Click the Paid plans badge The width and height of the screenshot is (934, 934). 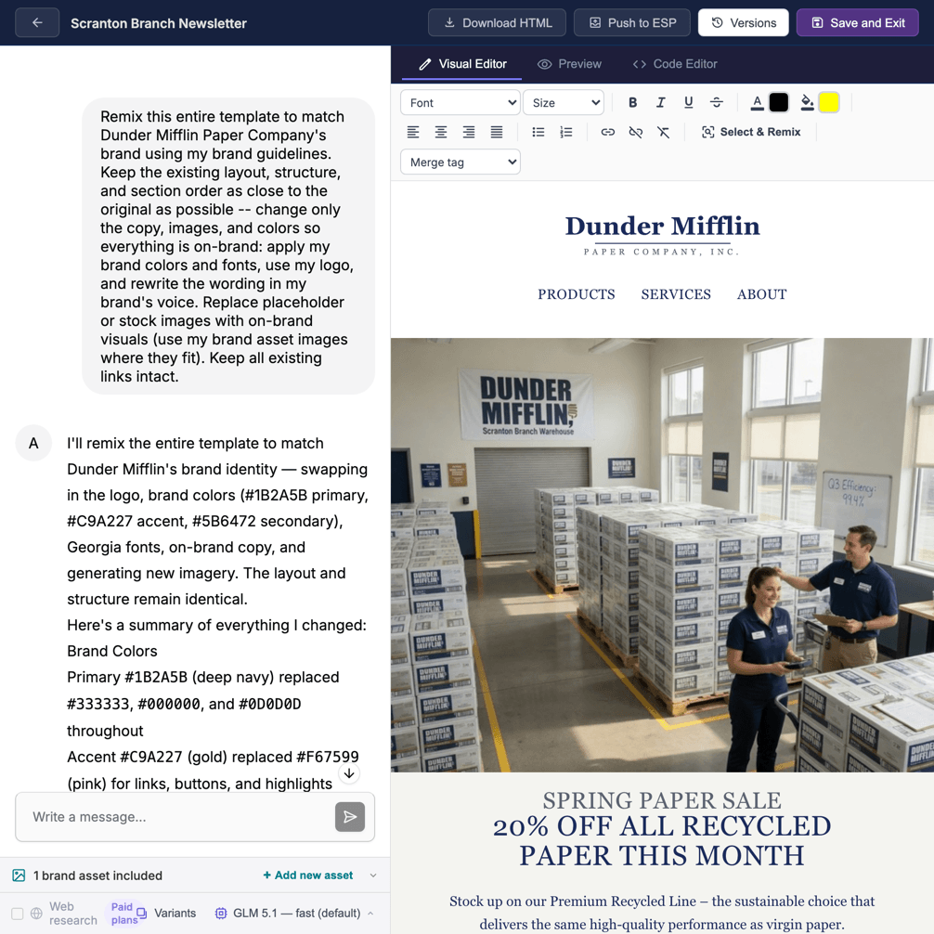pyautogui.click(x=123, y=914)
